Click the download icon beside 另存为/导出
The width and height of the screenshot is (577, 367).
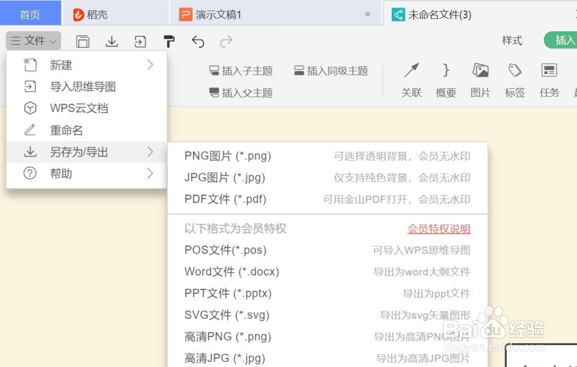[x=30, y=151]
